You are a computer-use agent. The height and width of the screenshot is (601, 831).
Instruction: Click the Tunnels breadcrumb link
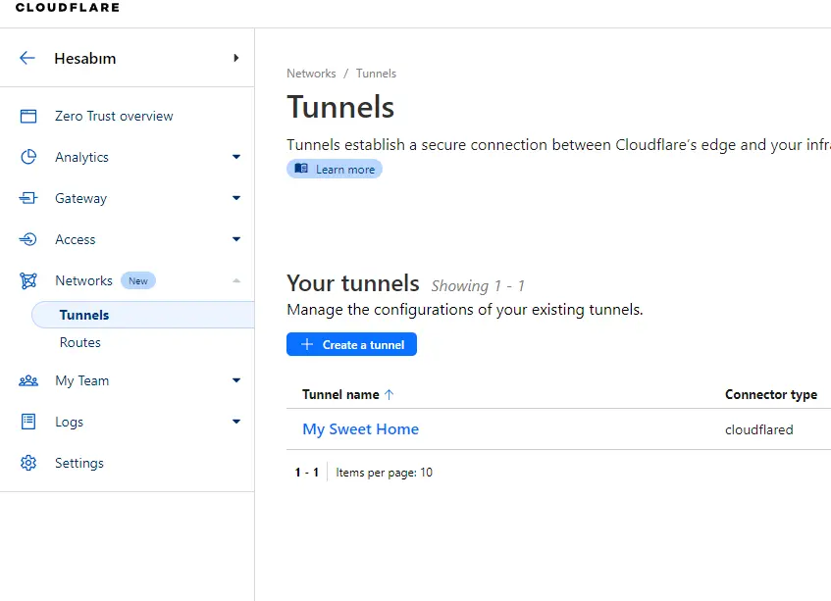(376, 74)
